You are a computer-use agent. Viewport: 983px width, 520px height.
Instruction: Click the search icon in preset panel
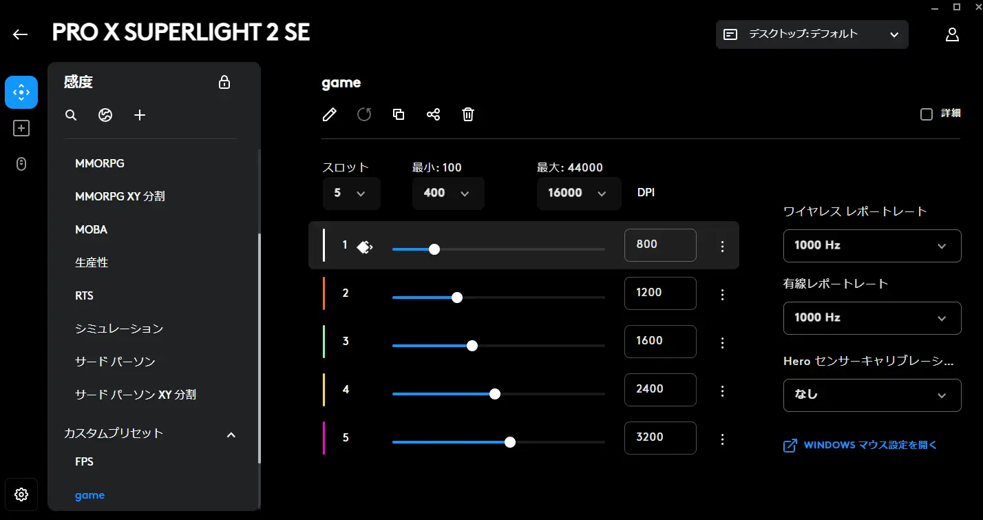click(x=71, y=115)
